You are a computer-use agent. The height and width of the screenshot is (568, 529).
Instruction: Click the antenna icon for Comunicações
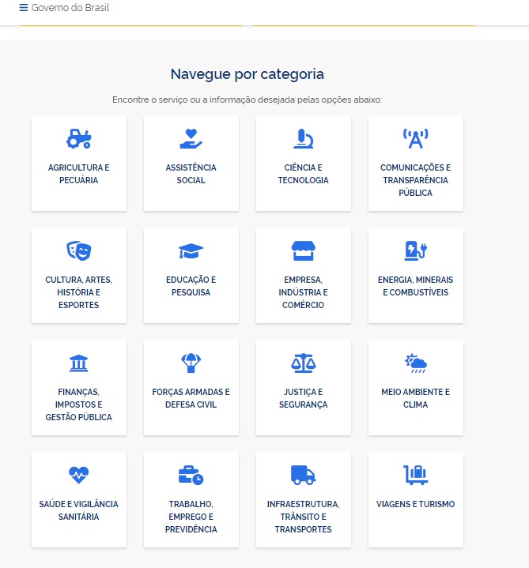click(416, 139)
